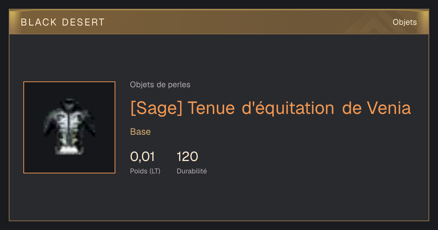Click the Sage riding outfit item icon

69,127
